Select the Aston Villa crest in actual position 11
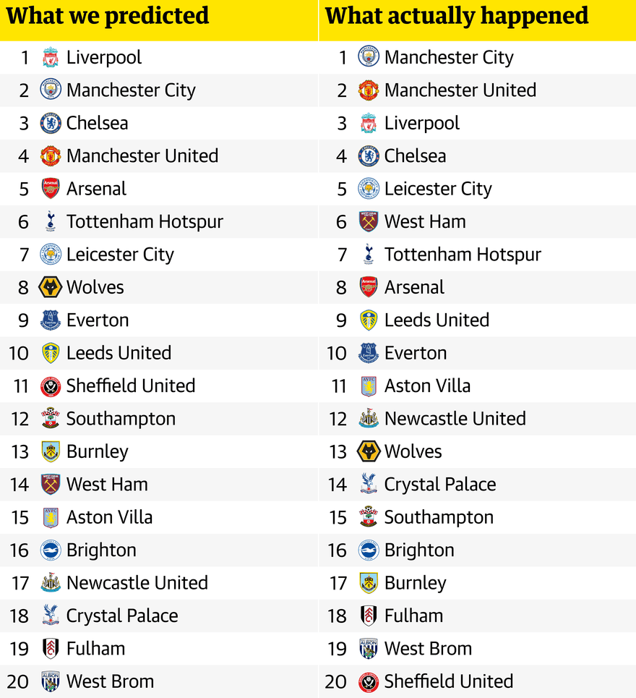The image size is (636, 698). (369, 386)
